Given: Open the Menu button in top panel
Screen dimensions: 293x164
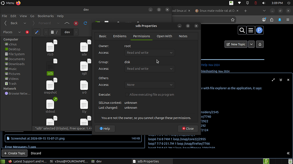Looking at the screenshot, I should pos(8,3).
